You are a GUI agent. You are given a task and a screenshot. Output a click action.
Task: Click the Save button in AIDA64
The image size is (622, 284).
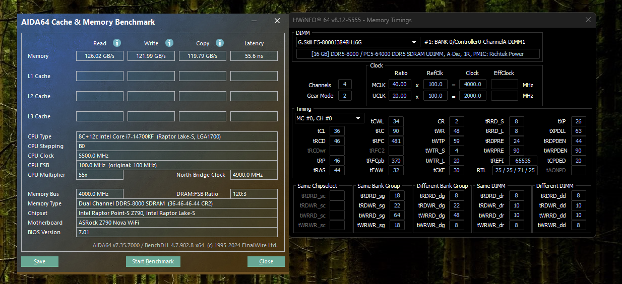(40, 261)
